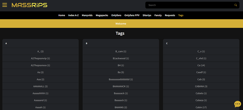This screenshot has width=243, height=110.
Task: Open the Caadf (1) tag
Action: [201, 72]
